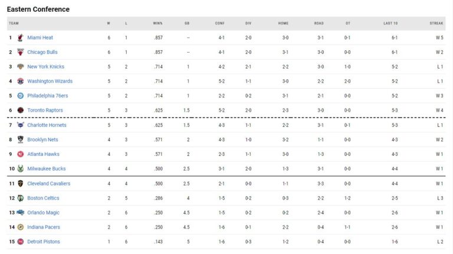Image resolution: width=453 pixels, height=254 pixels.
Task: Click the Philadelphia 76ers logo
Action: [x=21, y=96]
